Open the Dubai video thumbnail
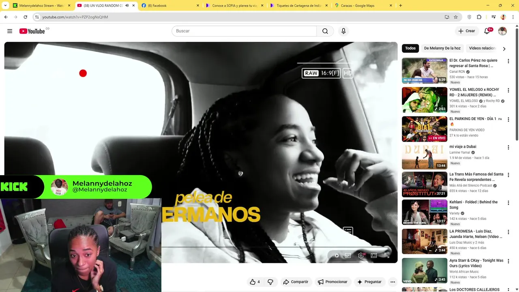 pos(425,157)
